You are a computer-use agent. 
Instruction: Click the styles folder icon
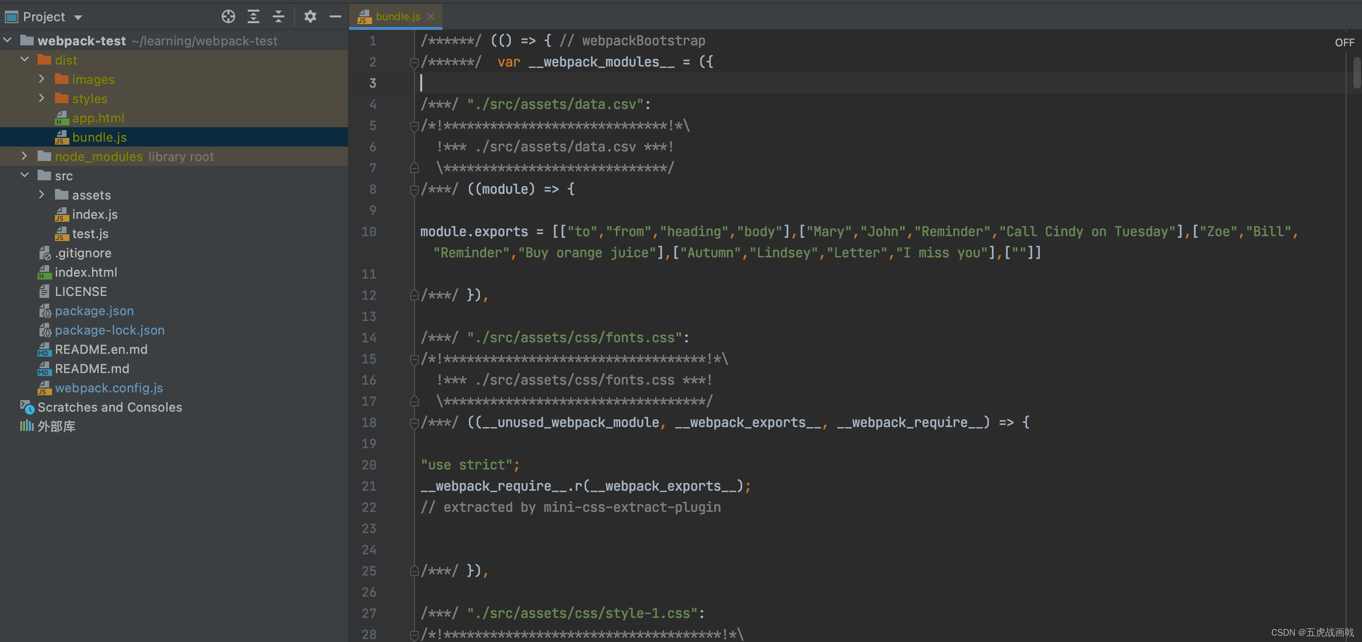[x=62, y=98]
